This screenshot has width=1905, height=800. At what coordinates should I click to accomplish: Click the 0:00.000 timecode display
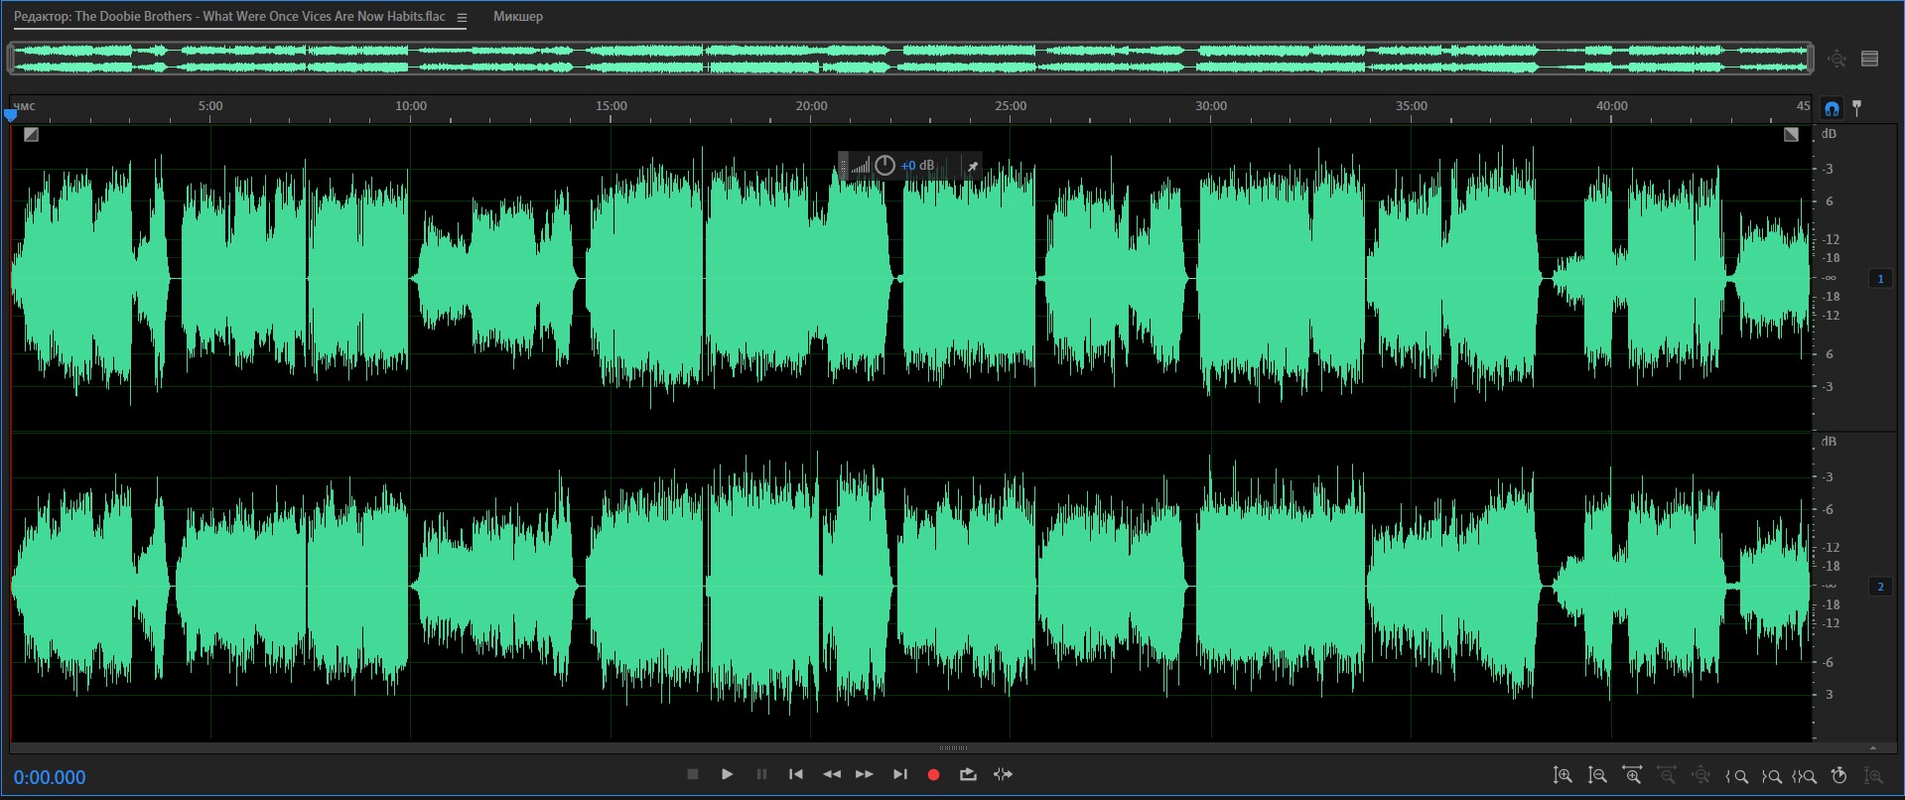[50, 777]
